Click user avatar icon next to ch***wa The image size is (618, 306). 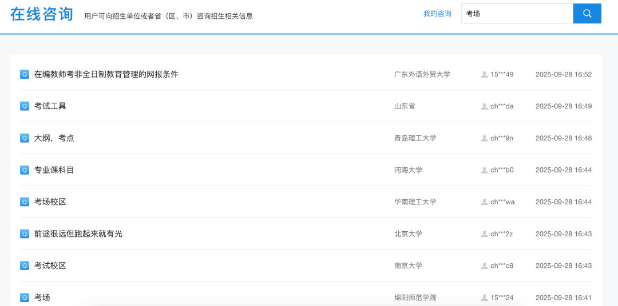pyautogui.click(x=485, y=202)
